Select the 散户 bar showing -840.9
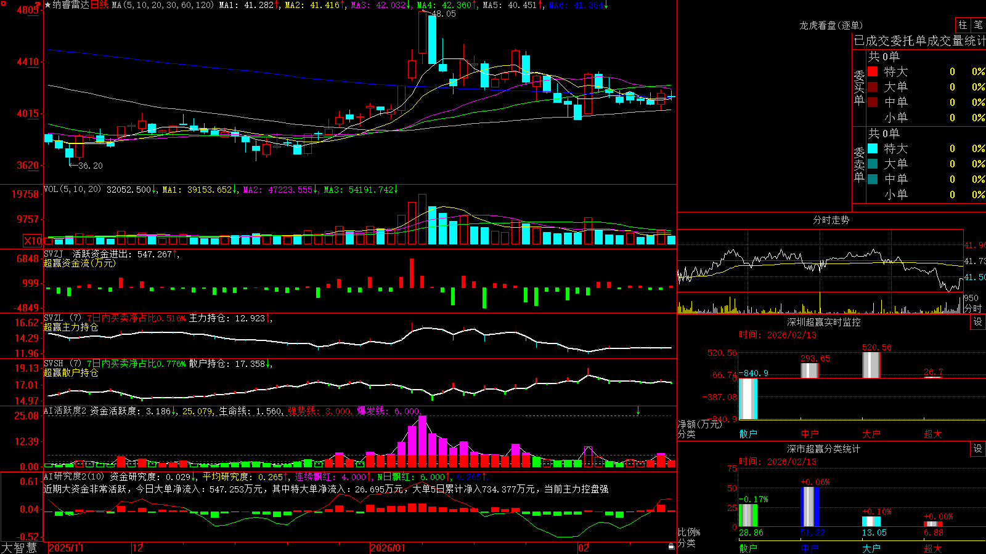 click(748, 399)
